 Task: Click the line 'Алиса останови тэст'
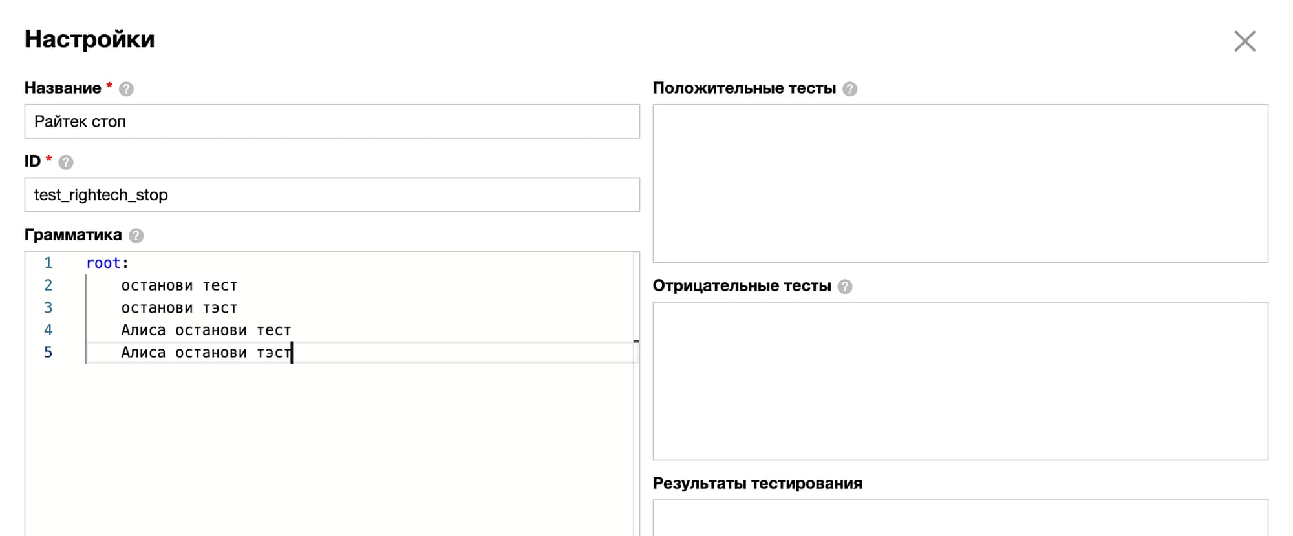pyautogui.click(x=206, y=353)
